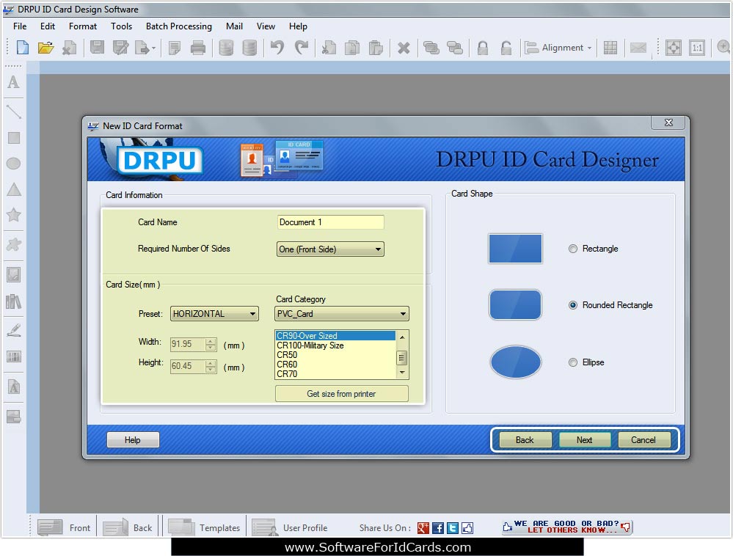Switch to the Front card tab
Screen dimensions: 733x556
(64, 528)
